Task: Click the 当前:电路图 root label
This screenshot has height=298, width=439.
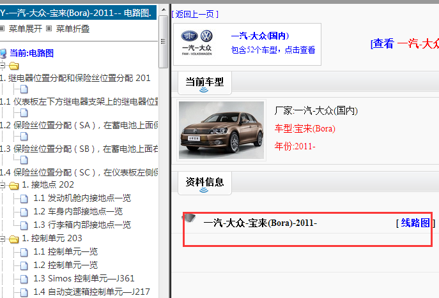Action: point(32,53)
